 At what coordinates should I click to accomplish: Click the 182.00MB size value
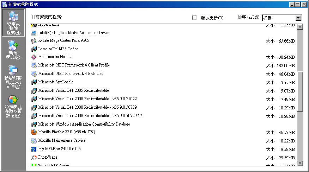286,66
